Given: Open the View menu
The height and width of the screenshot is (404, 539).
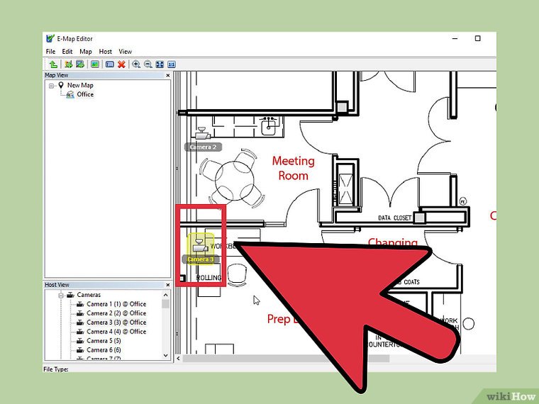Looking at the screenshot, I should 126,52.
